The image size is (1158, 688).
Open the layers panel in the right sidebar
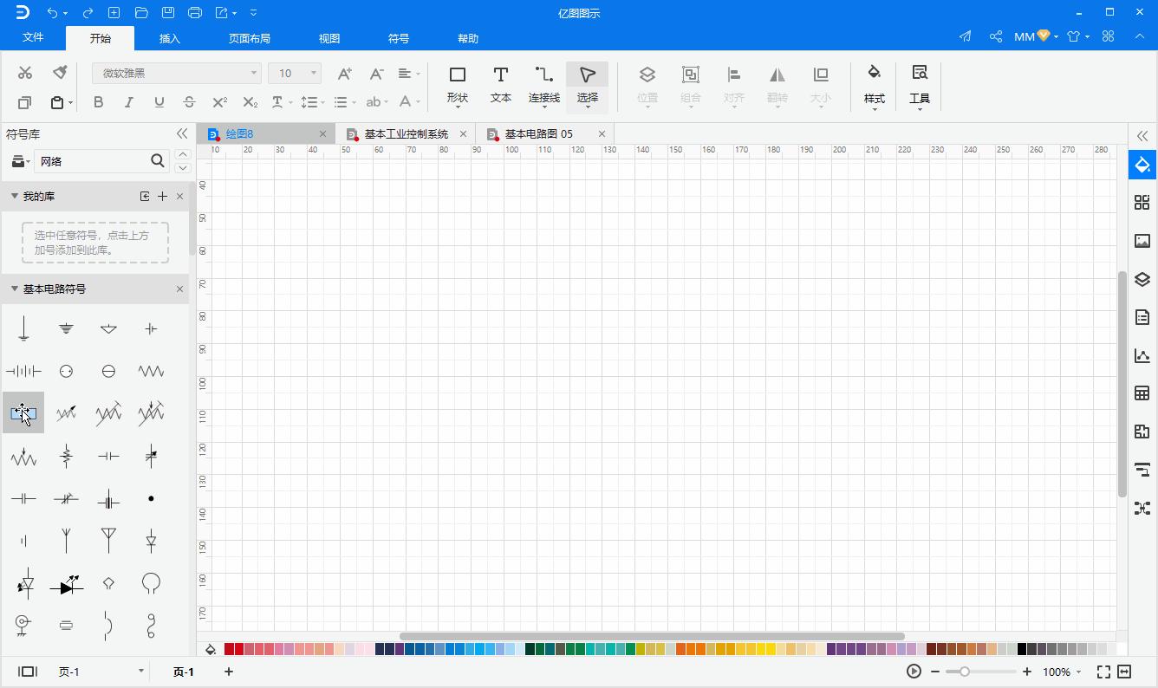click(x=1142, y=279)
